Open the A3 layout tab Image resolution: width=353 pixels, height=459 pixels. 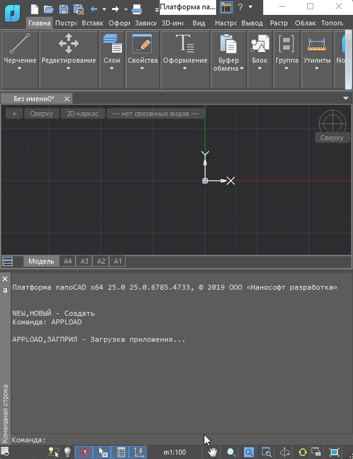click(84, 261)
